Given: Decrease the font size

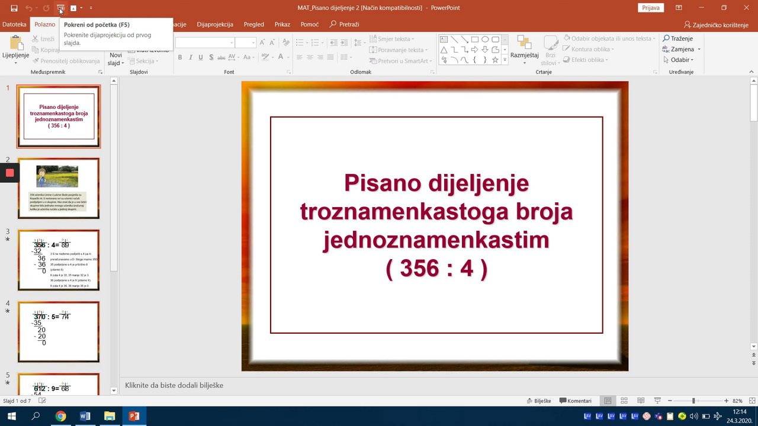Looking at the screenshot, I should [x=272, y=43].
